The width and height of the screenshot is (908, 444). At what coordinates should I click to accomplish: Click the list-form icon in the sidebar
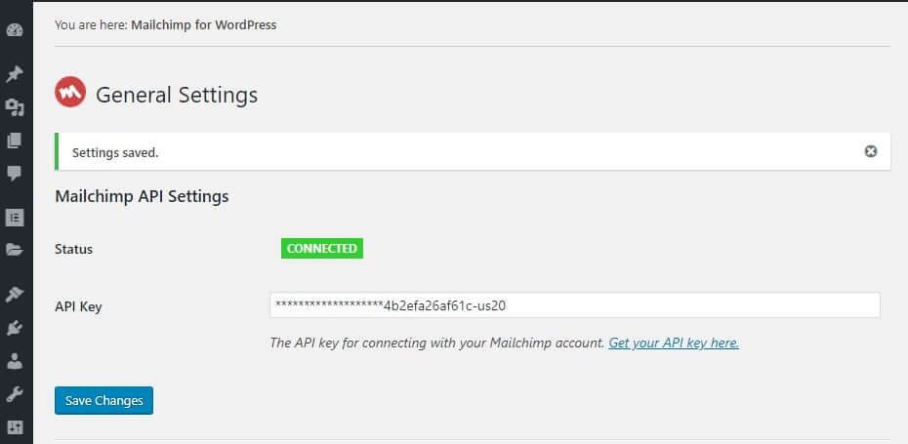coord(15,217)
